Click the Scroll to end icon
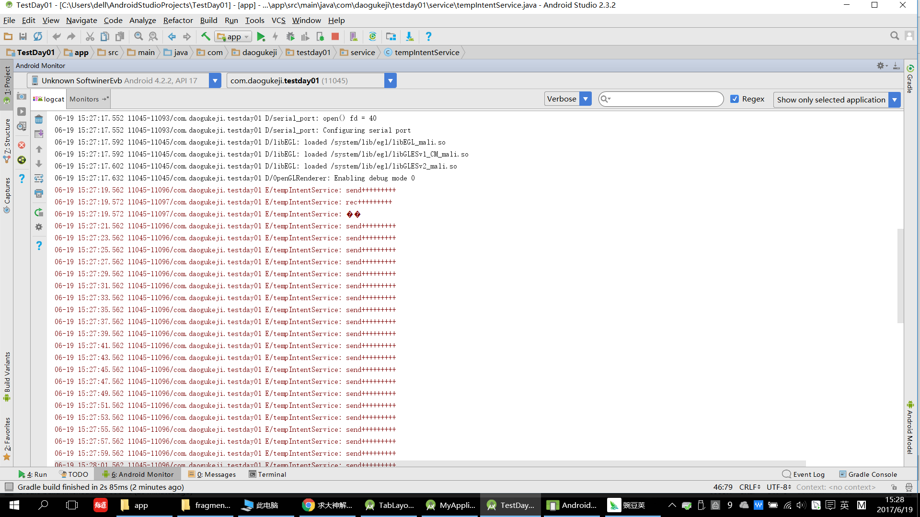 tap(39, 134)
